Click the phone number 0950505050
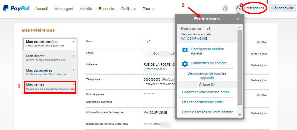The height and width of the screenshot is (130, 297). 152,80
